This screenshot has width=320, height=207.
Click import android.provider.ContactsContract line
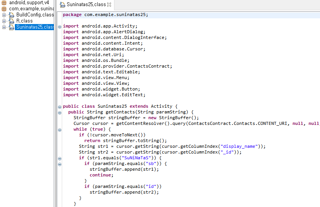(x=117, y=66)
